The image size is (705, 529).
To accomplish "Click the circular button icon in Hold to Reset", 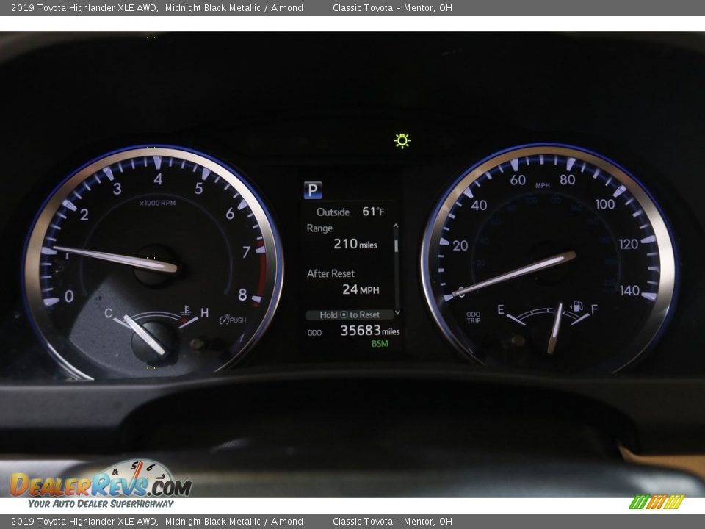I will 344,314.
